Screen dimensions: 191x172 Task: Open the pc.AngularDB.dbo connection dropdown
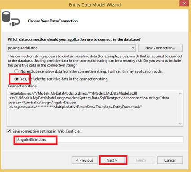[x=133, y=48]
